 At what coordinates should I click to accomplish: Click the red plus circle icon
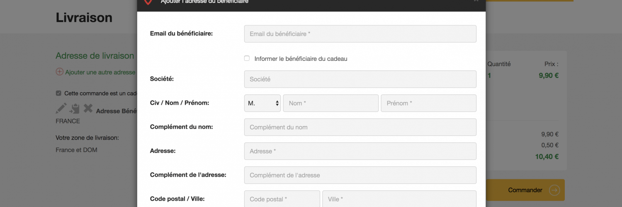[x=59, y=72]
